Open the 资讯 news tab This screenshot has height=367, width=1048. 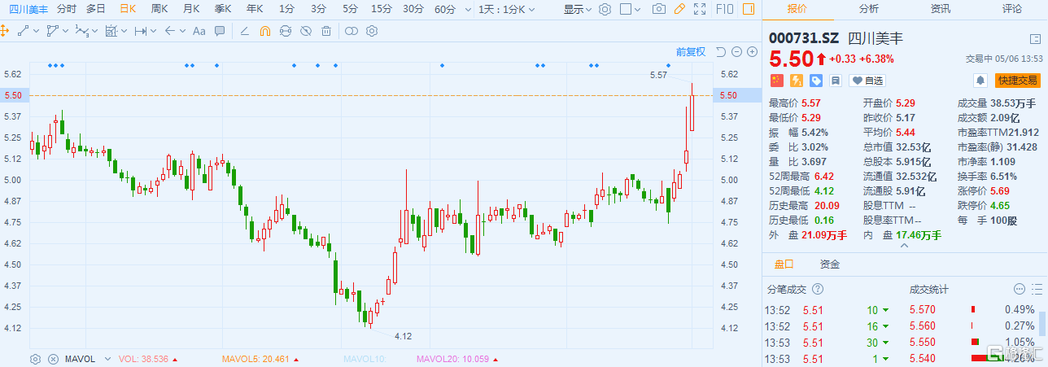coord(941,9)
